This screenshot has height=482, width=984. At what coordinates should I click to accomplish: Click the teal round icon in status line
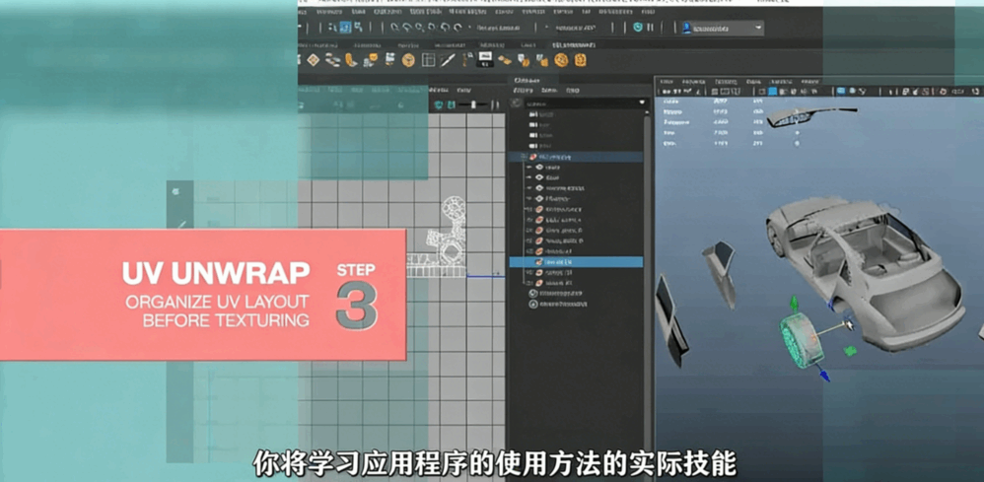(x=638, y=28)
